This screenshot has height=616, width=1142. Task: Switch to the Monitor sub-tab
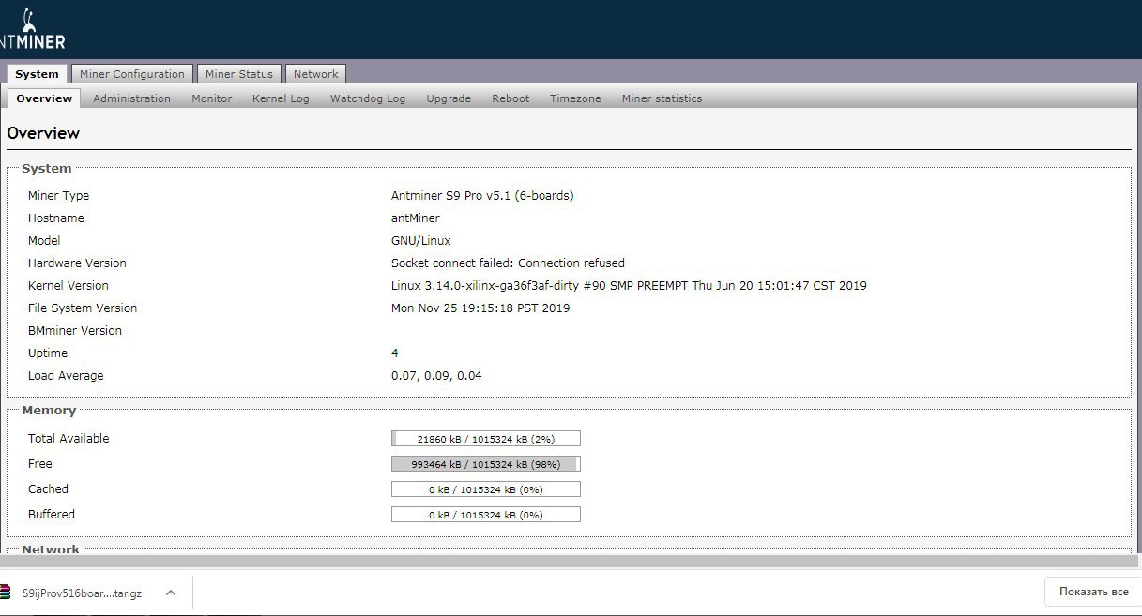pyautogui.click(x=212, y=98)
